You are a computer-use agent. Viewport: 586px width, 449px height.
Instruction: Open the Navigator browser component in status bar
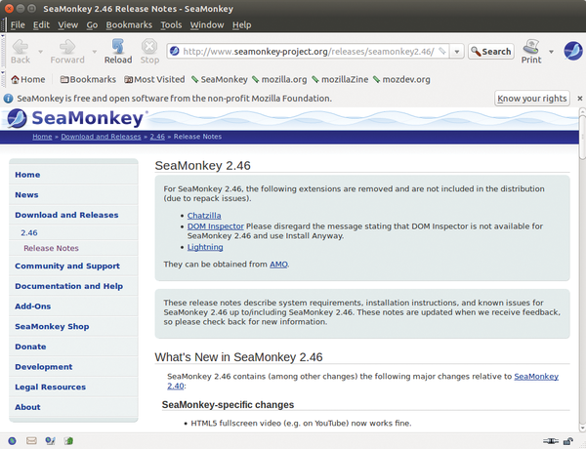[x=13, y=441]
